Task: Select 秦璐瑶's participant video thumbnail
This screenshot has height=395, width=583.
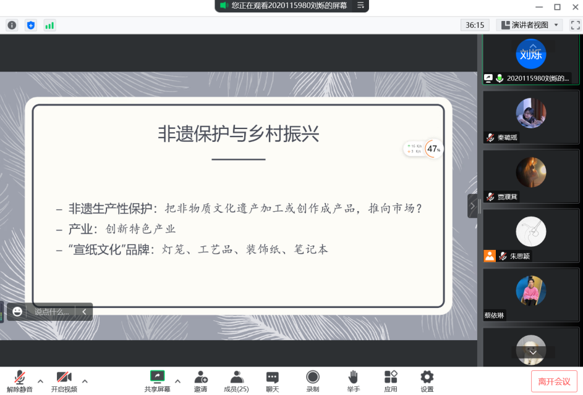Action: click(531, 117)
